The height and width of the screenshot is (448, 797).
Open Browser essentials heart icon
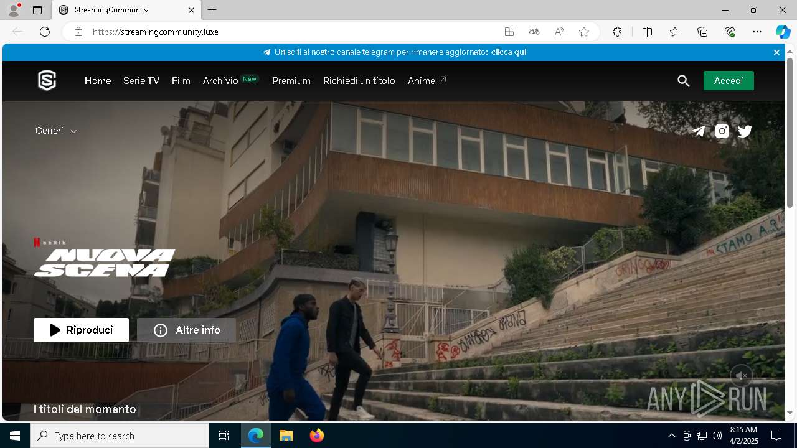point(730,32)
